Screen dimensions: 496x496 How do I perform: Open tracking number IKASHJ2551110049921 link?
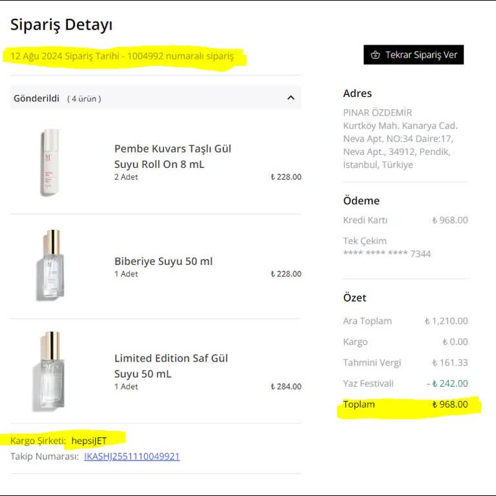(x=132, y=457)
